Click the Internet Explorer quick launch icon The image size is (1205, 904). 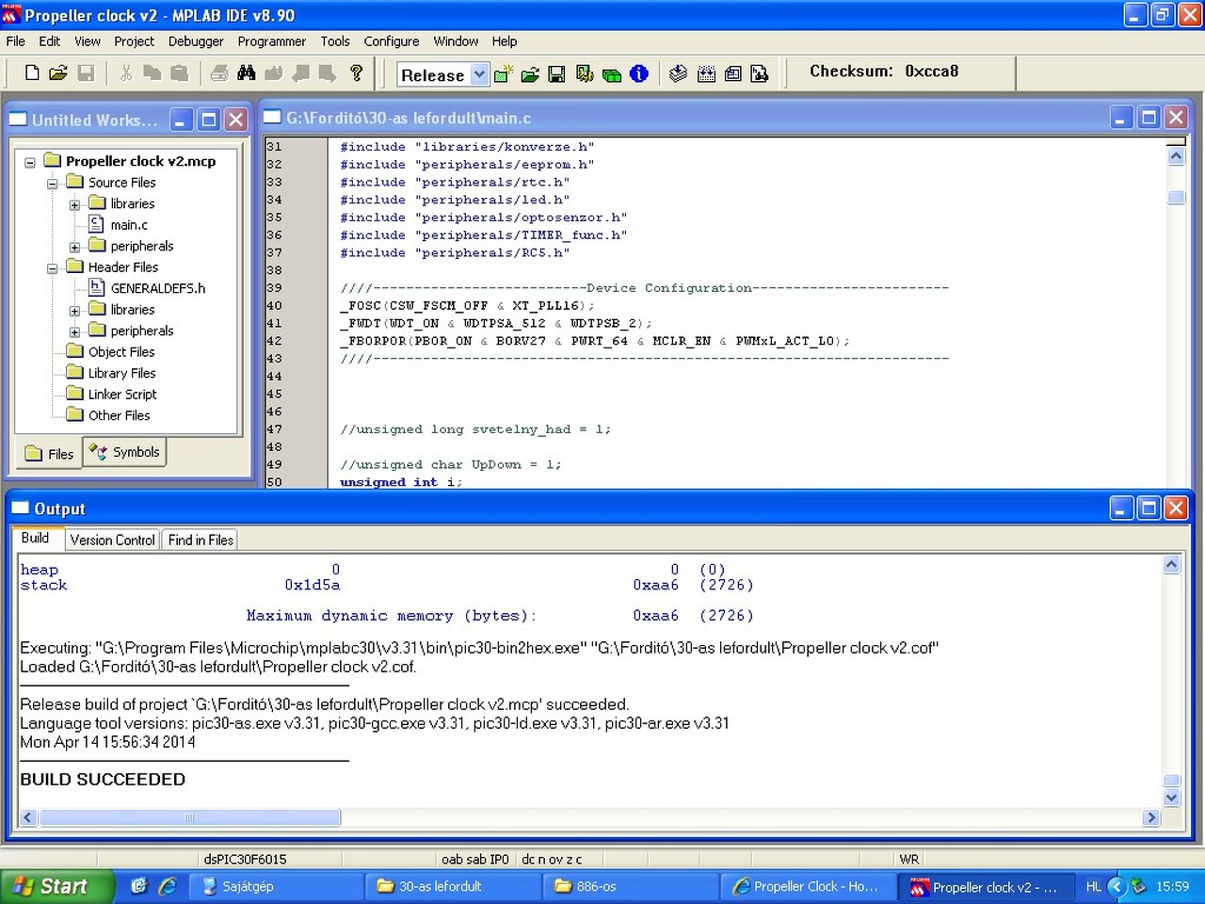[168, 886]
